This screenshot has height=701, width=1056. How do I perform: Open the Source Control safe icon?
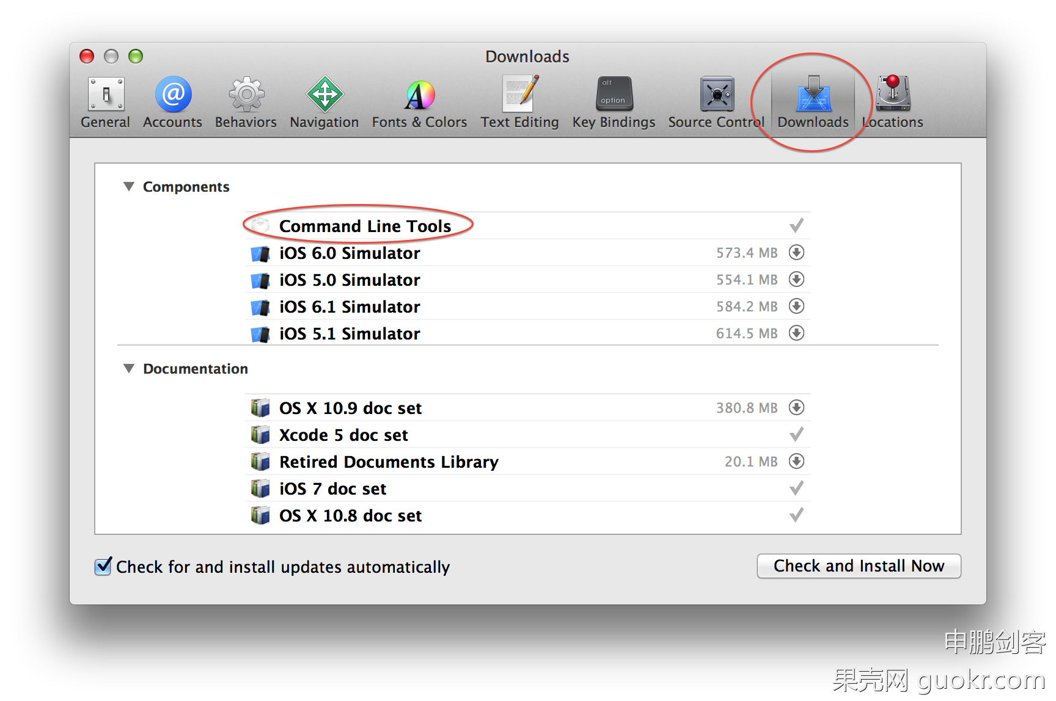[717, 94]
